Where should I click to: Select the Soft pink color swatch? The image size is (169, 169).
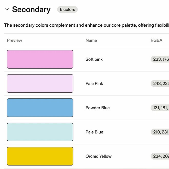click(40, 59)
